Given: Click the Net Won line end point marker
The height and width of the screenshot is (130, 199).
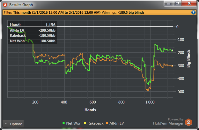Looking at the screenshot, I should tap(173, 50).
